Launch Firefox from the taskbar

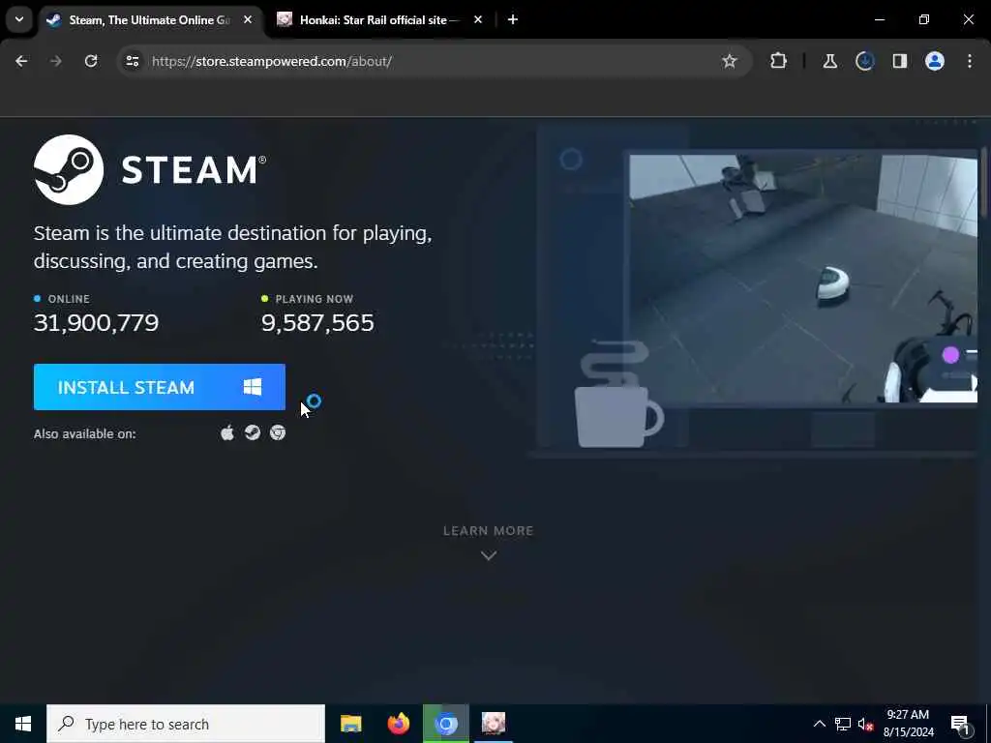pyautogui.click(x=398, y=724)
